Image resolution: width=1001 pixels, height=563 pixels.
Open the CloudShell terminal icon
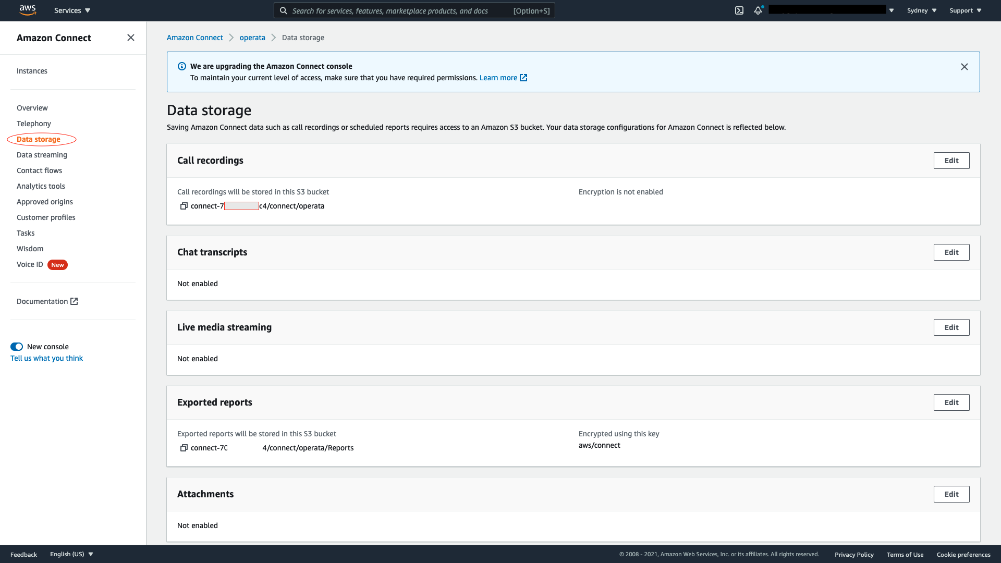739,10
